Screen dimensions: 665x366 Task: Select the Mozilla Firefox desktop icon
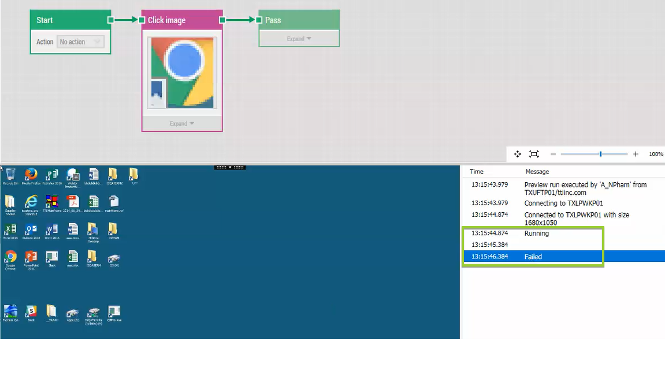pos(31,176)
